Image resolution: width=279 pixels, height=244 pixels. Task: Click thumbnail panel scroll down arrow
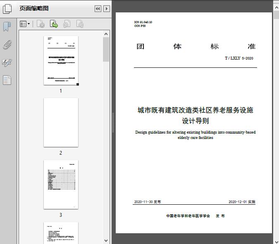[106, 241]
